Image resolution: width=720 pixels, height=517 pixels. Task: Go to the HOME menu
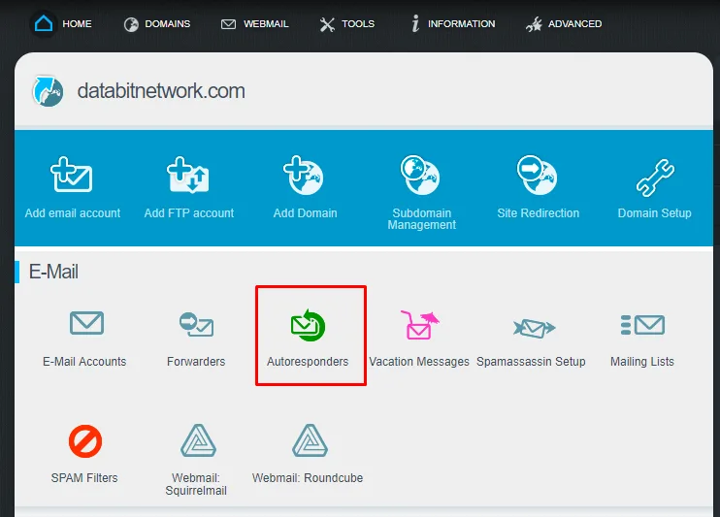coord(63,23)
